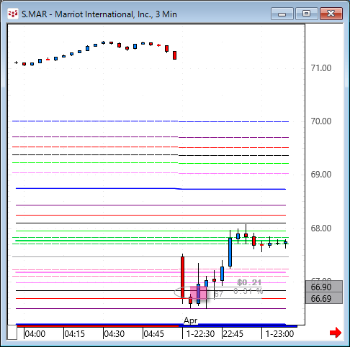Click the tall blue candle reaching 68.00
The height and width of the screenshot is (347, 350).
pos(230,251)
